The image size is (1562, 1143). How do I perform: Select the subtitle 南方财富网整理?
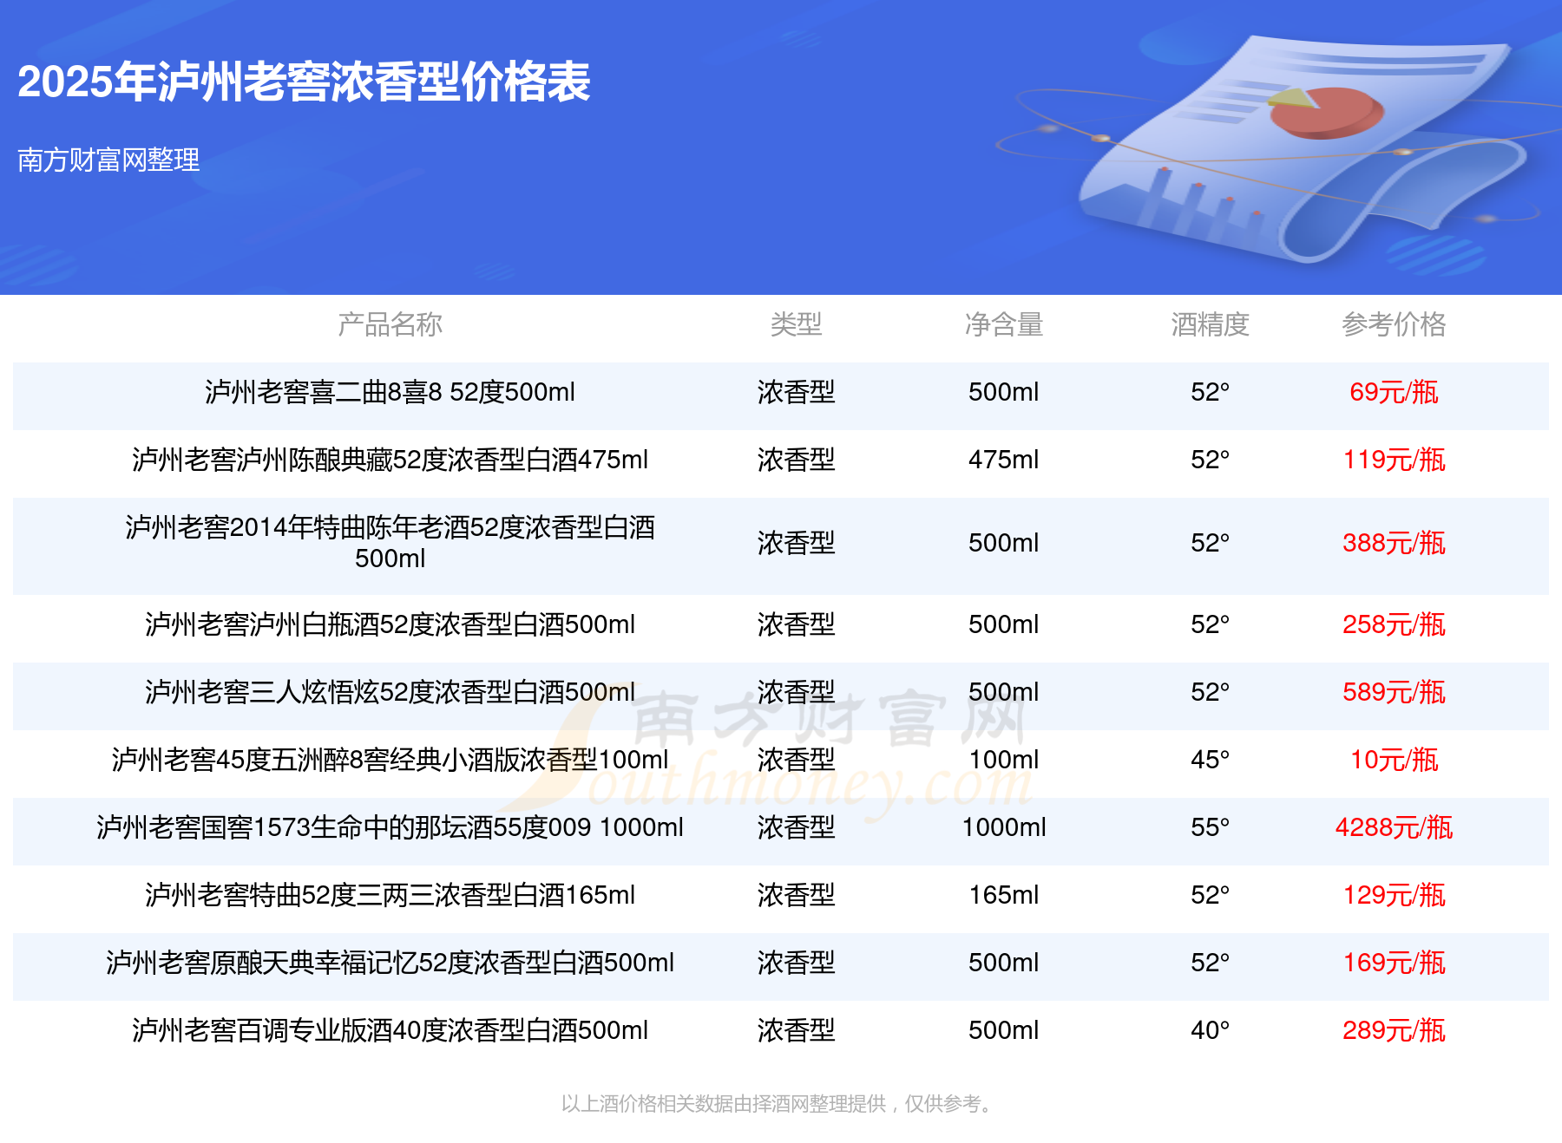[108, 160]
